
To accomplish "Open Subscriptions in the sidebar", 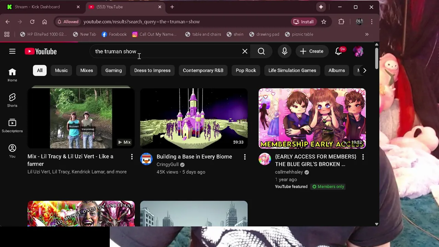I will click(x=12, y=125).
